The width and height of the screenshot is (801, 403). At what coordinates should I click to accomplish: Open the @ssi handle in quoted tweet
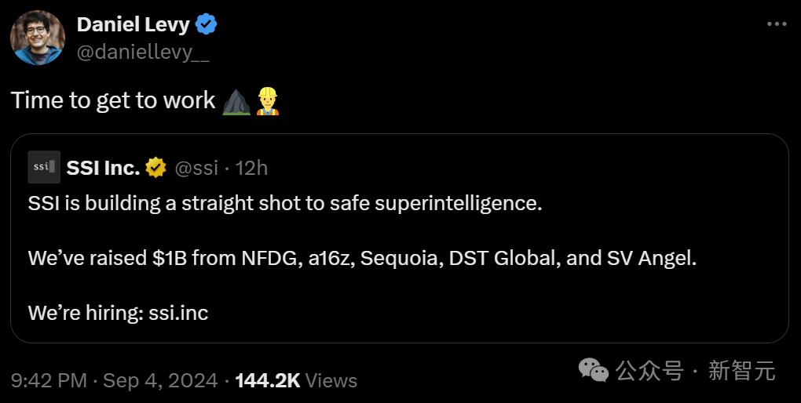[x=196, y=167]
